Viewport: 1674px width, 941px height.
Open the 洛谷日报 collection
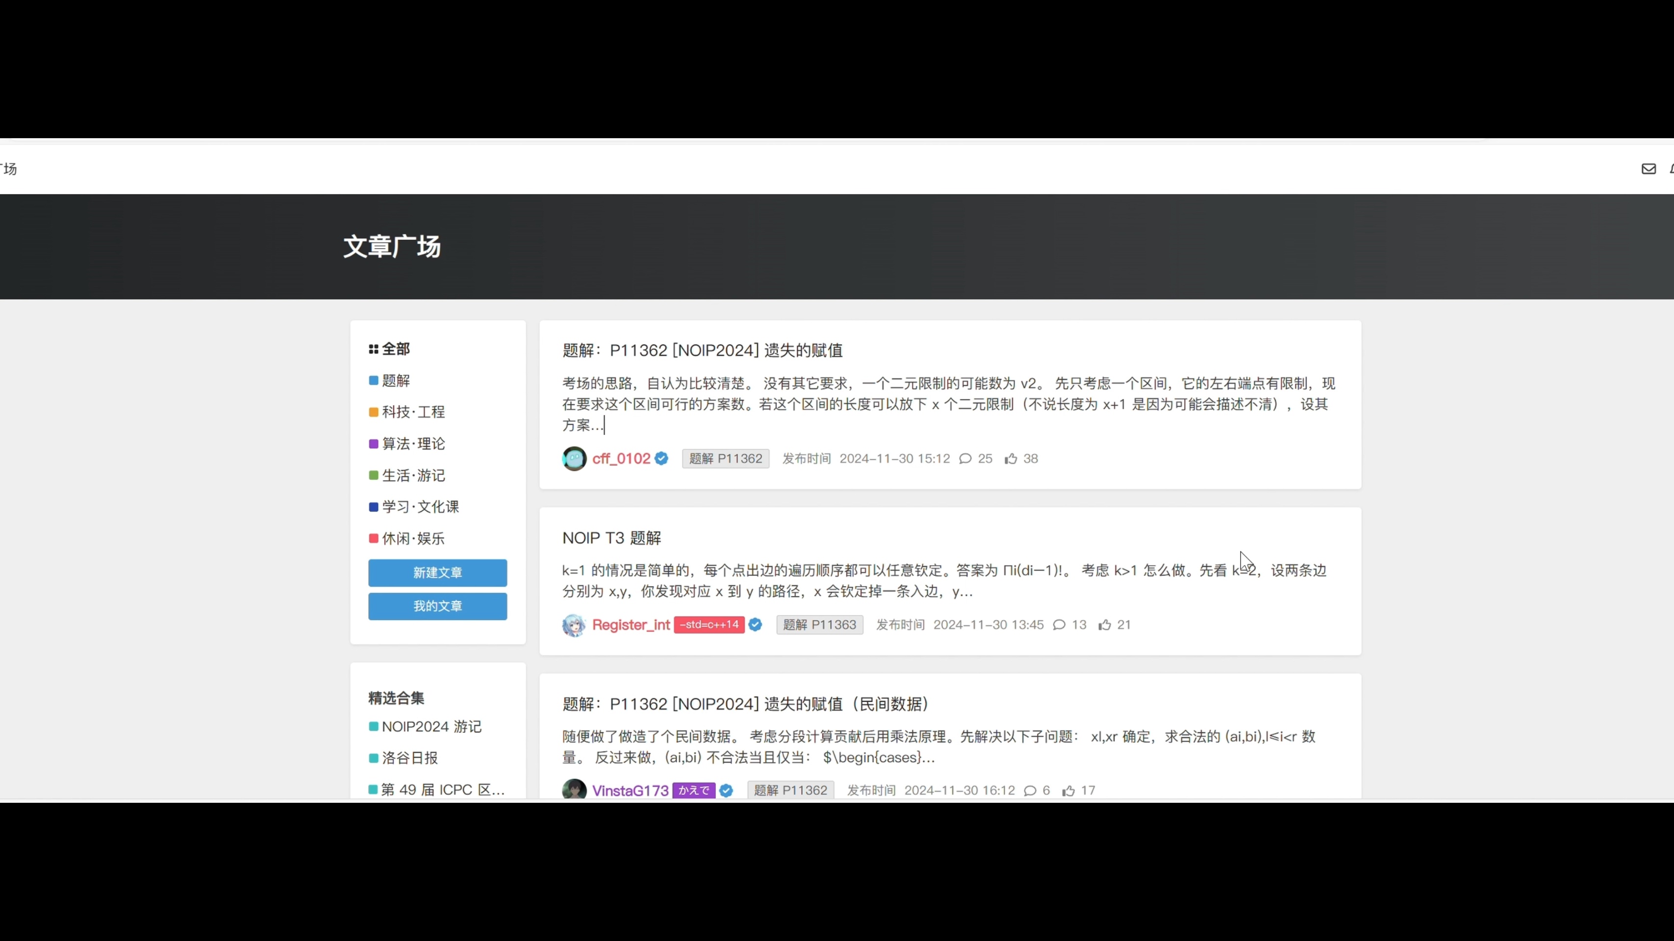pos(409,758)
